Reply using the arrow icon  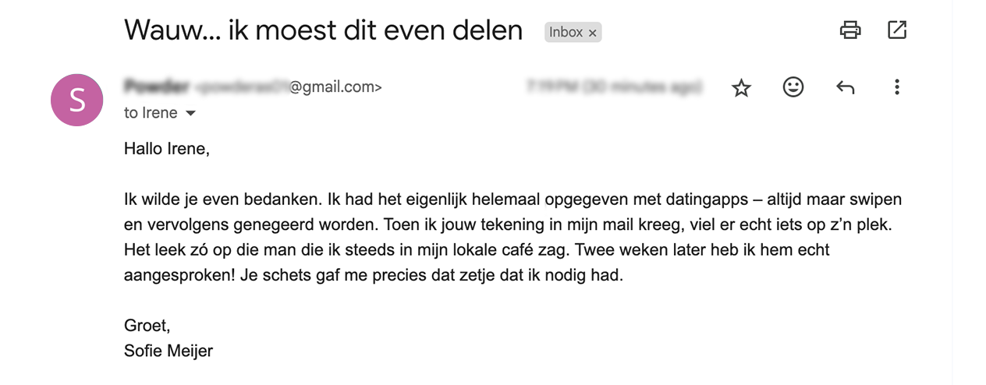pos(845,87)
